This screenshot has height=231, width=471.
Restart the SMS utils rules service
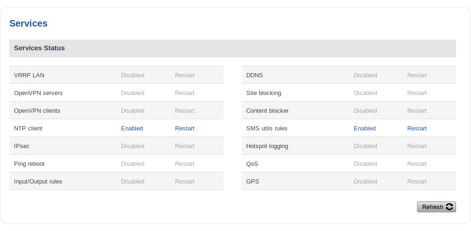pyautogui.click(x=417, y=129)
